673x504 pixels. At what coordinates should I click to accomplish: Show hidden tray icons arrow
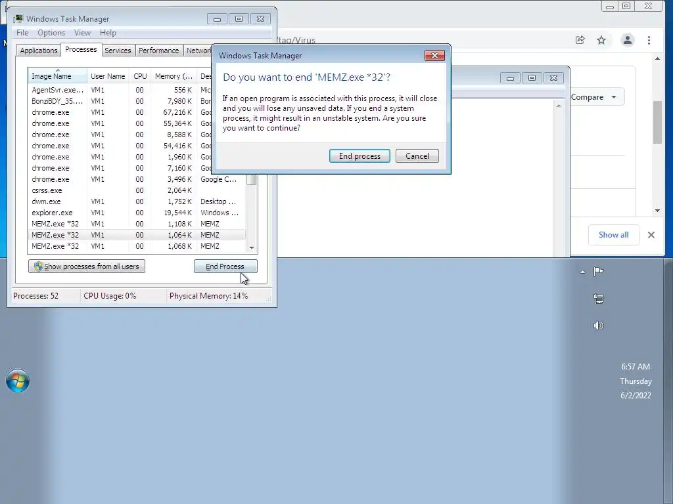[x=582, y=272]
